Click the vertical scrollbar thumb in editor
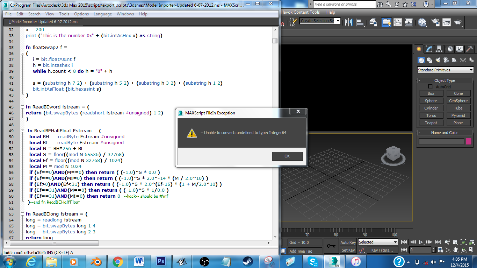The image size is (477, 268). click(275, 41)
